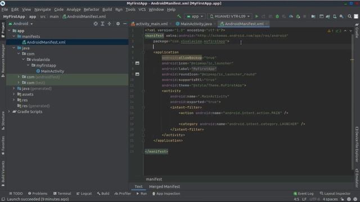Expand the assets folder node
The image size is (360, 202).
click(13, 94)
